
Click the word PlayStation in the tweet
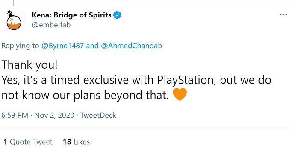tap(186, 80)
